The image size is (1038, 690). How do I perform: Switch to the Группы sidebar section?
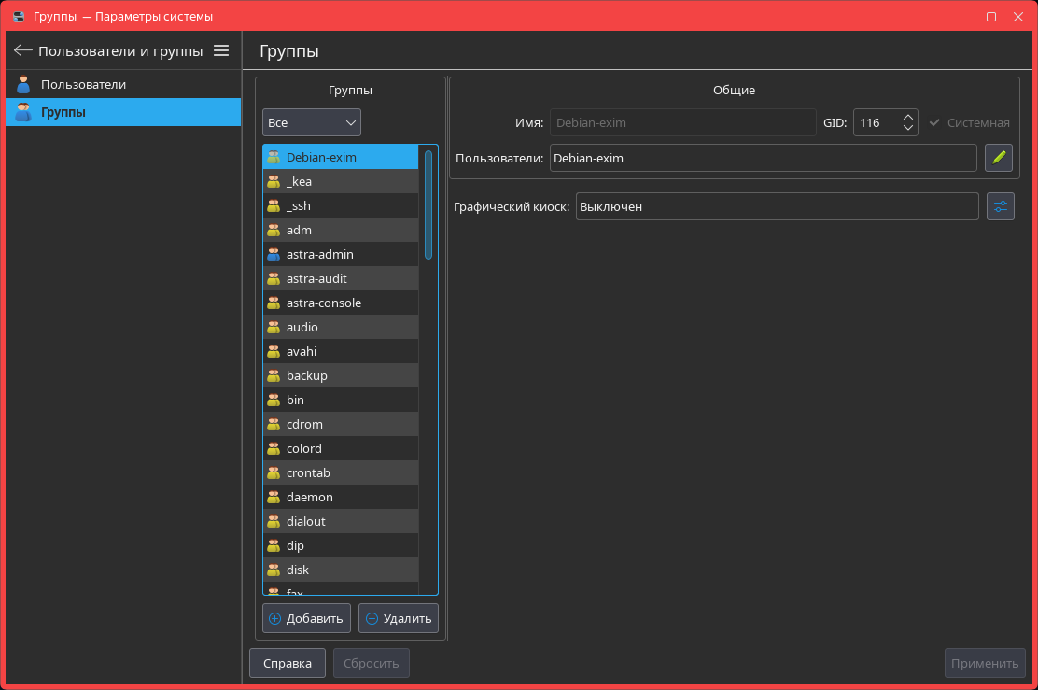(x=63, y=112)
